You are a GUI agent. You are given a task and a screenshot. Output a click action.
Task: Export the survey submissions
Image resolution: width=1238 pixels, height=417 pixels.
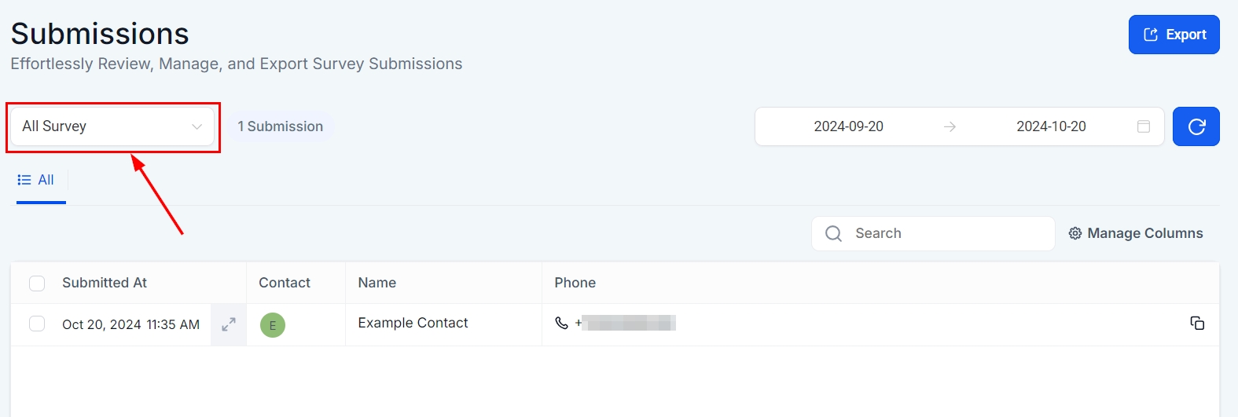[x=1174, y=35]
